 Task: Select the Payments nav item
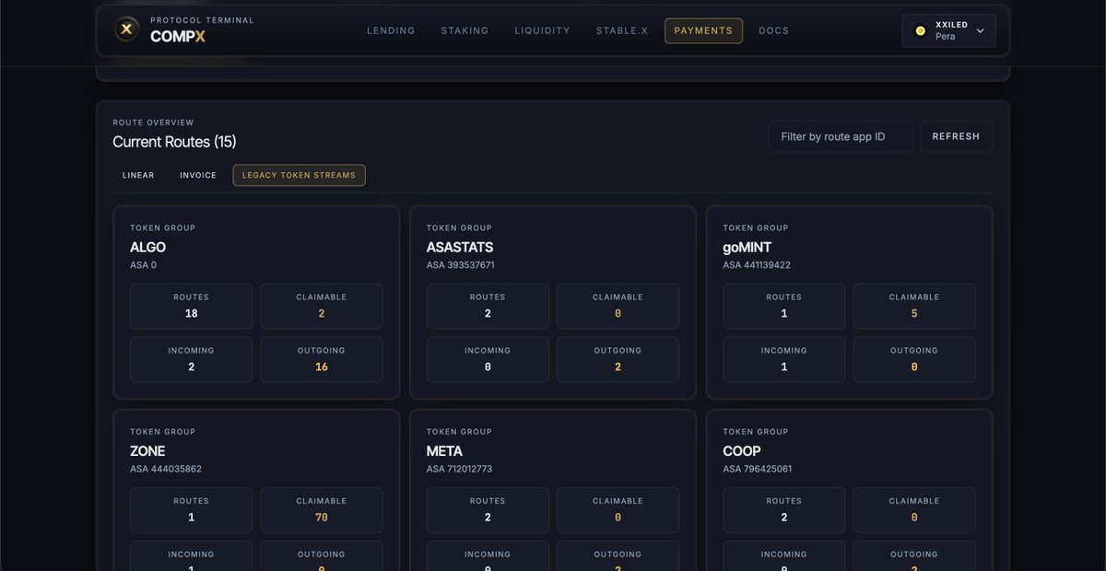tap(703, 30)
